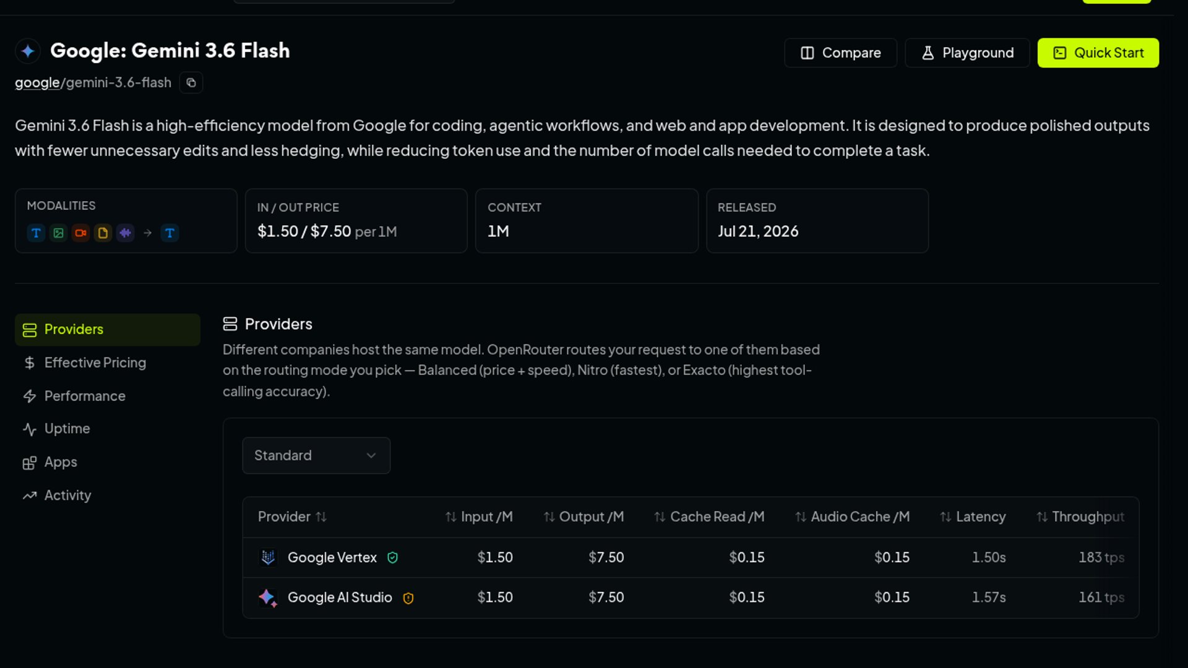
Task: Open the Standard routing dropdown
Action: click(316, 456)
